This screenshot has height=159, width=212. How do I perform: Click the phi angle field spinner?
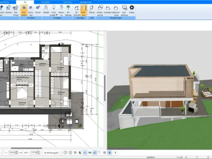coord(39,152)
